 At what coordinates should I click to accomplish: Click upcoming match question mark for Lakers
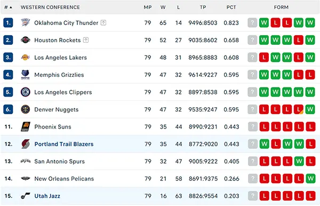252,57
